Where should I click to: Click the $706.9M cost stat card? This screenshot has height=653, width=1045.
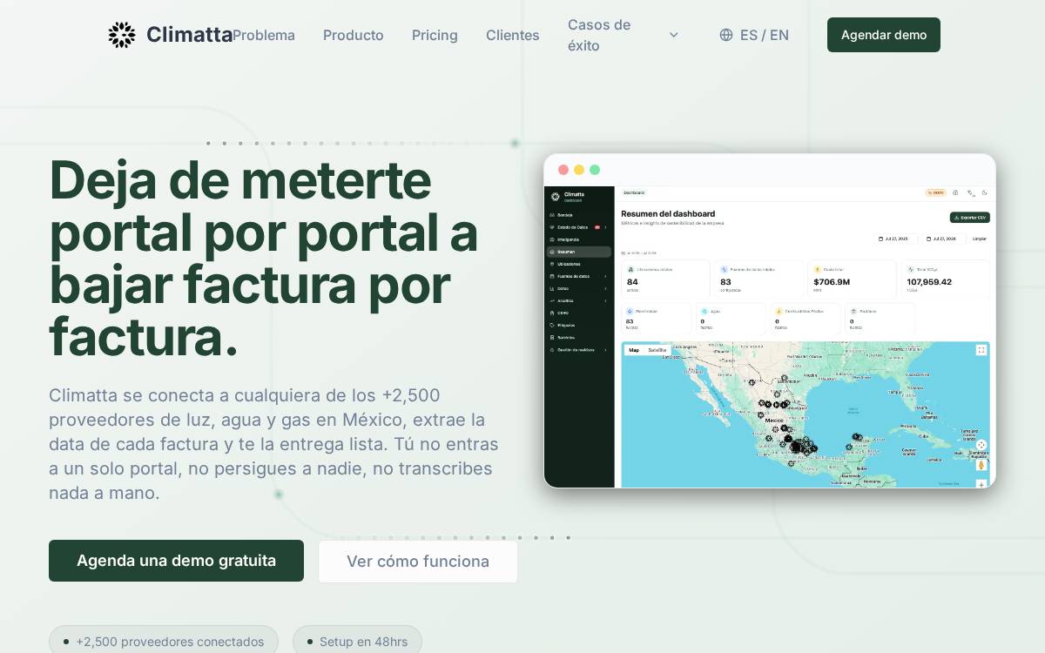853,279
